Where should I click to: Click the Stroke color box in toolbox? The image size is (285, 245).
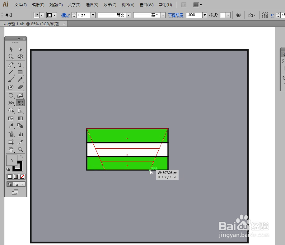[x=20, y=169]
